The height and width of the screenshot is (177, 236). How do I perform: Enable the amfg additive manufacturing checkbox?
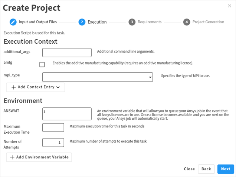point(42,64)
